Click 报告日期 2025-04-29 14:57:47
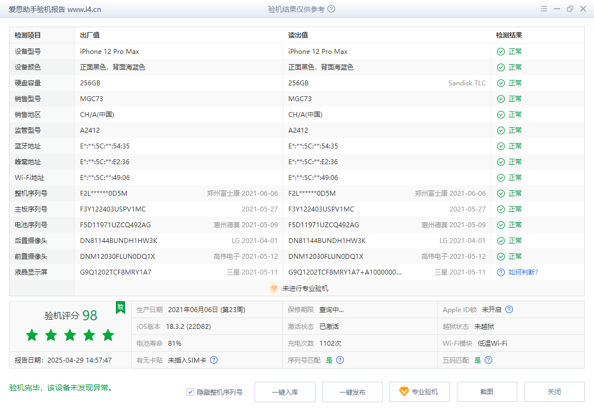The height and width of the screenshot is (411, 594). (63, 360)
